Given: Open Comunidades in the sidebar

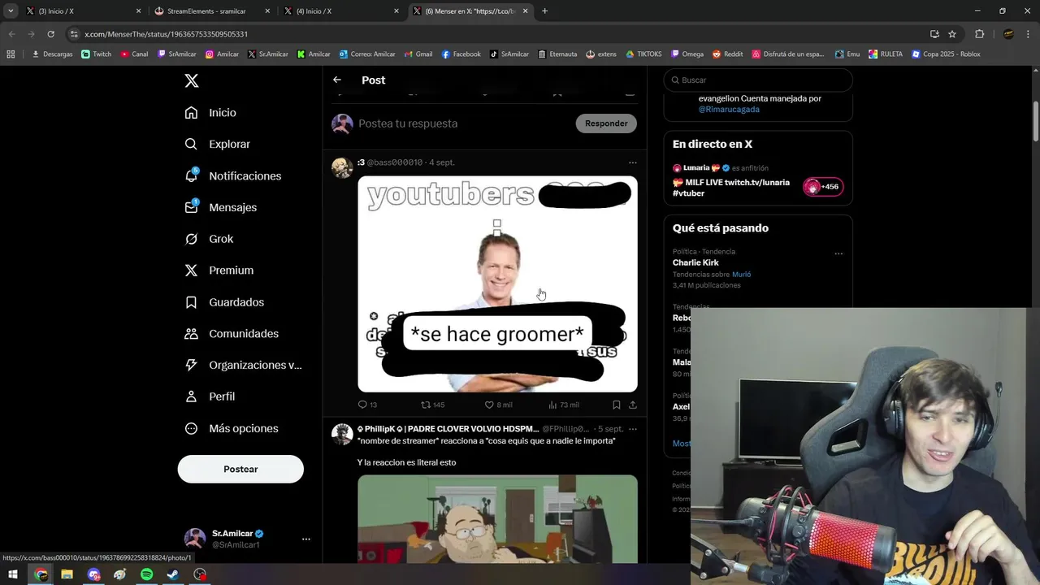Looking at the screenshot, I should (232, 334).
